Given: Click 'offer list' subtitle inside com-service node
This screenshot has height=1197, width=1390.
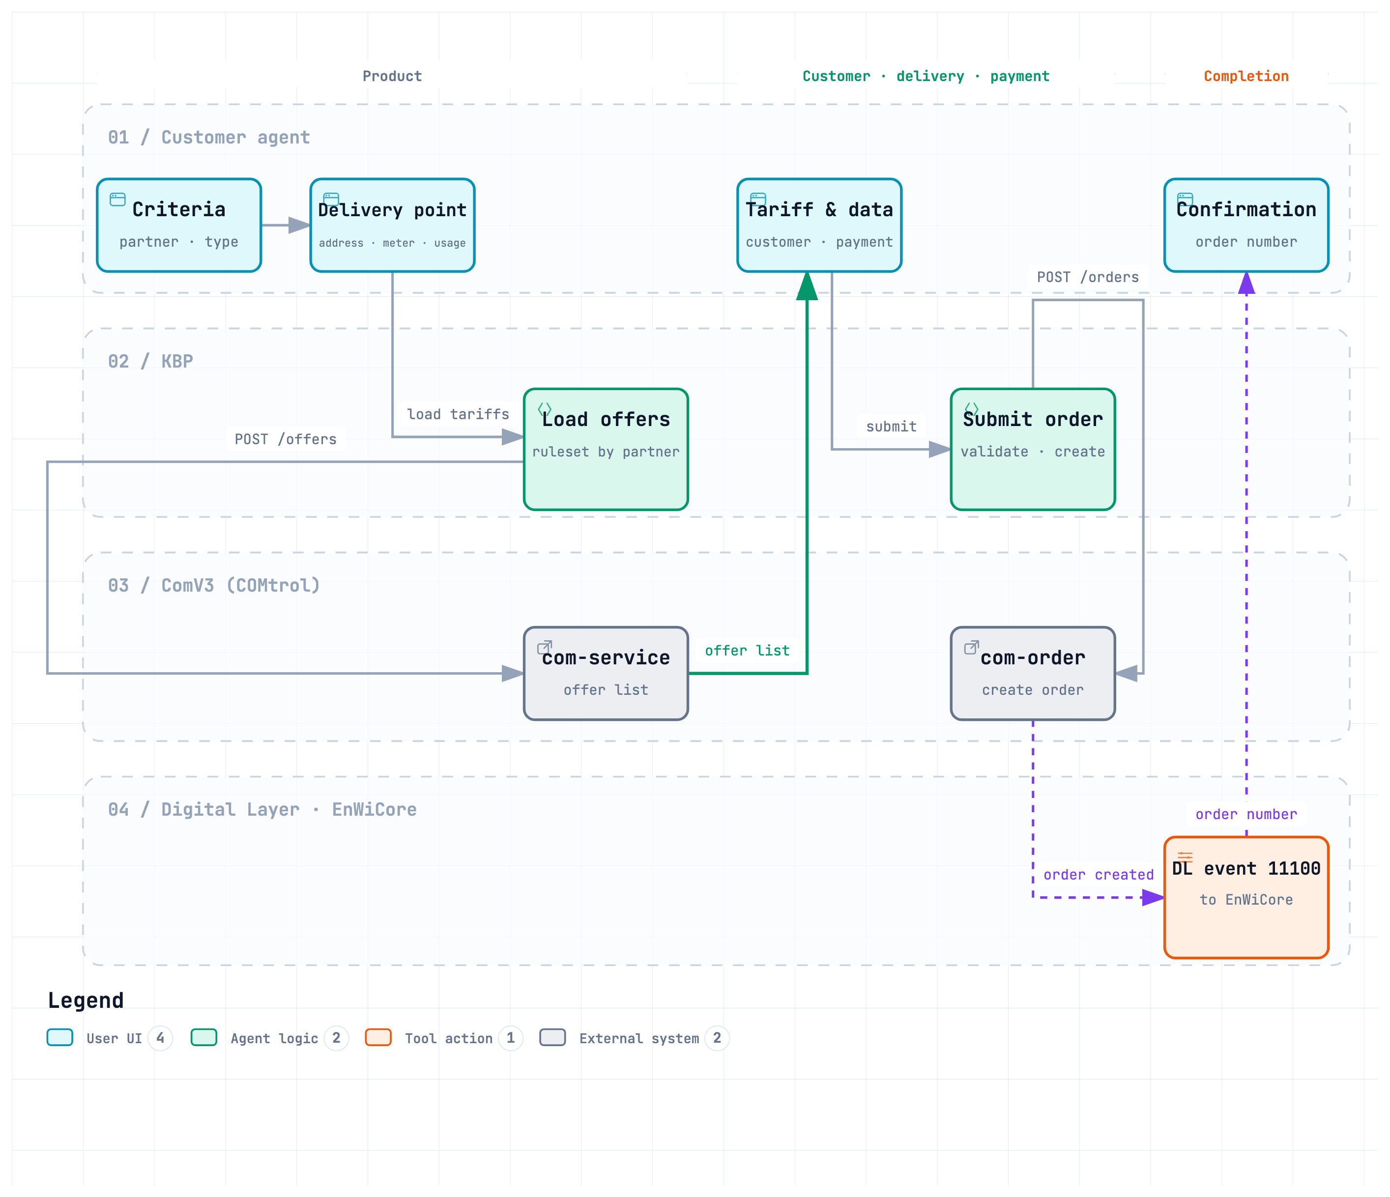Looking at the screenshot, I should click(606, 690).
